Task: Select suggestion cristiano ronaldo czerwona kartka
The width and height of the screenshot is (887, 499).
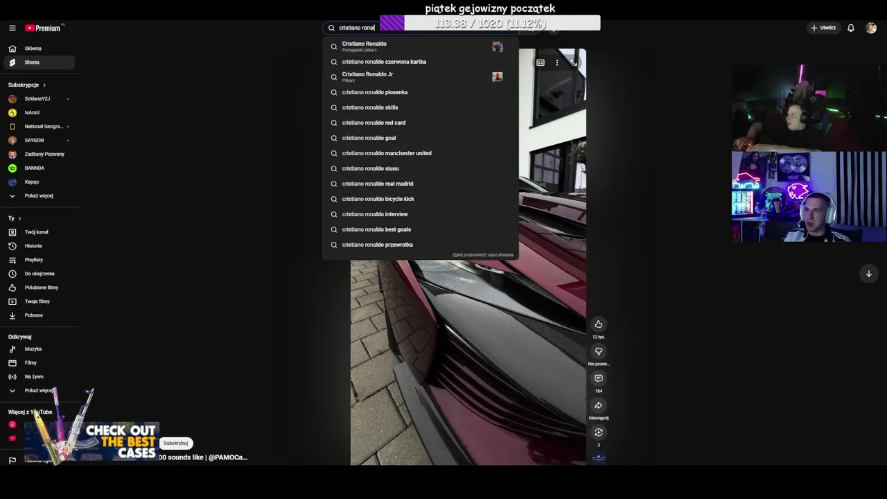Action: pyautogui.click(x=421, y=62)
